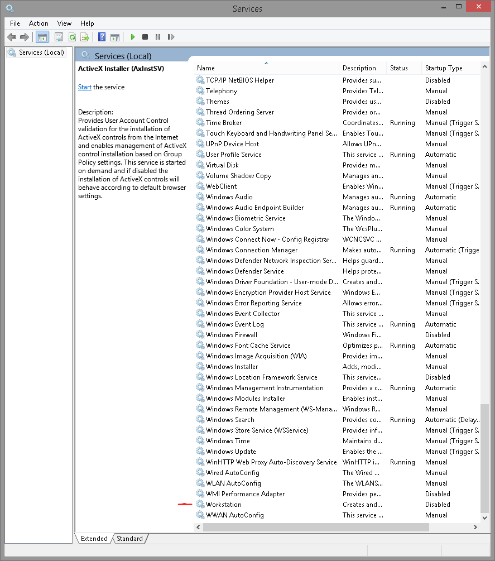Sort by the Startup Type column header
495x561 pixels.
(x=451, y=68)
